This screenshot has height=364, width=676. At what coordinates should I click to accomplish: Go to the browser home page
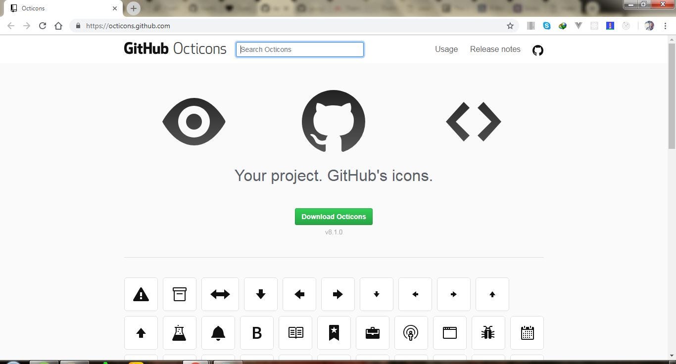click(x=58, y=26)
